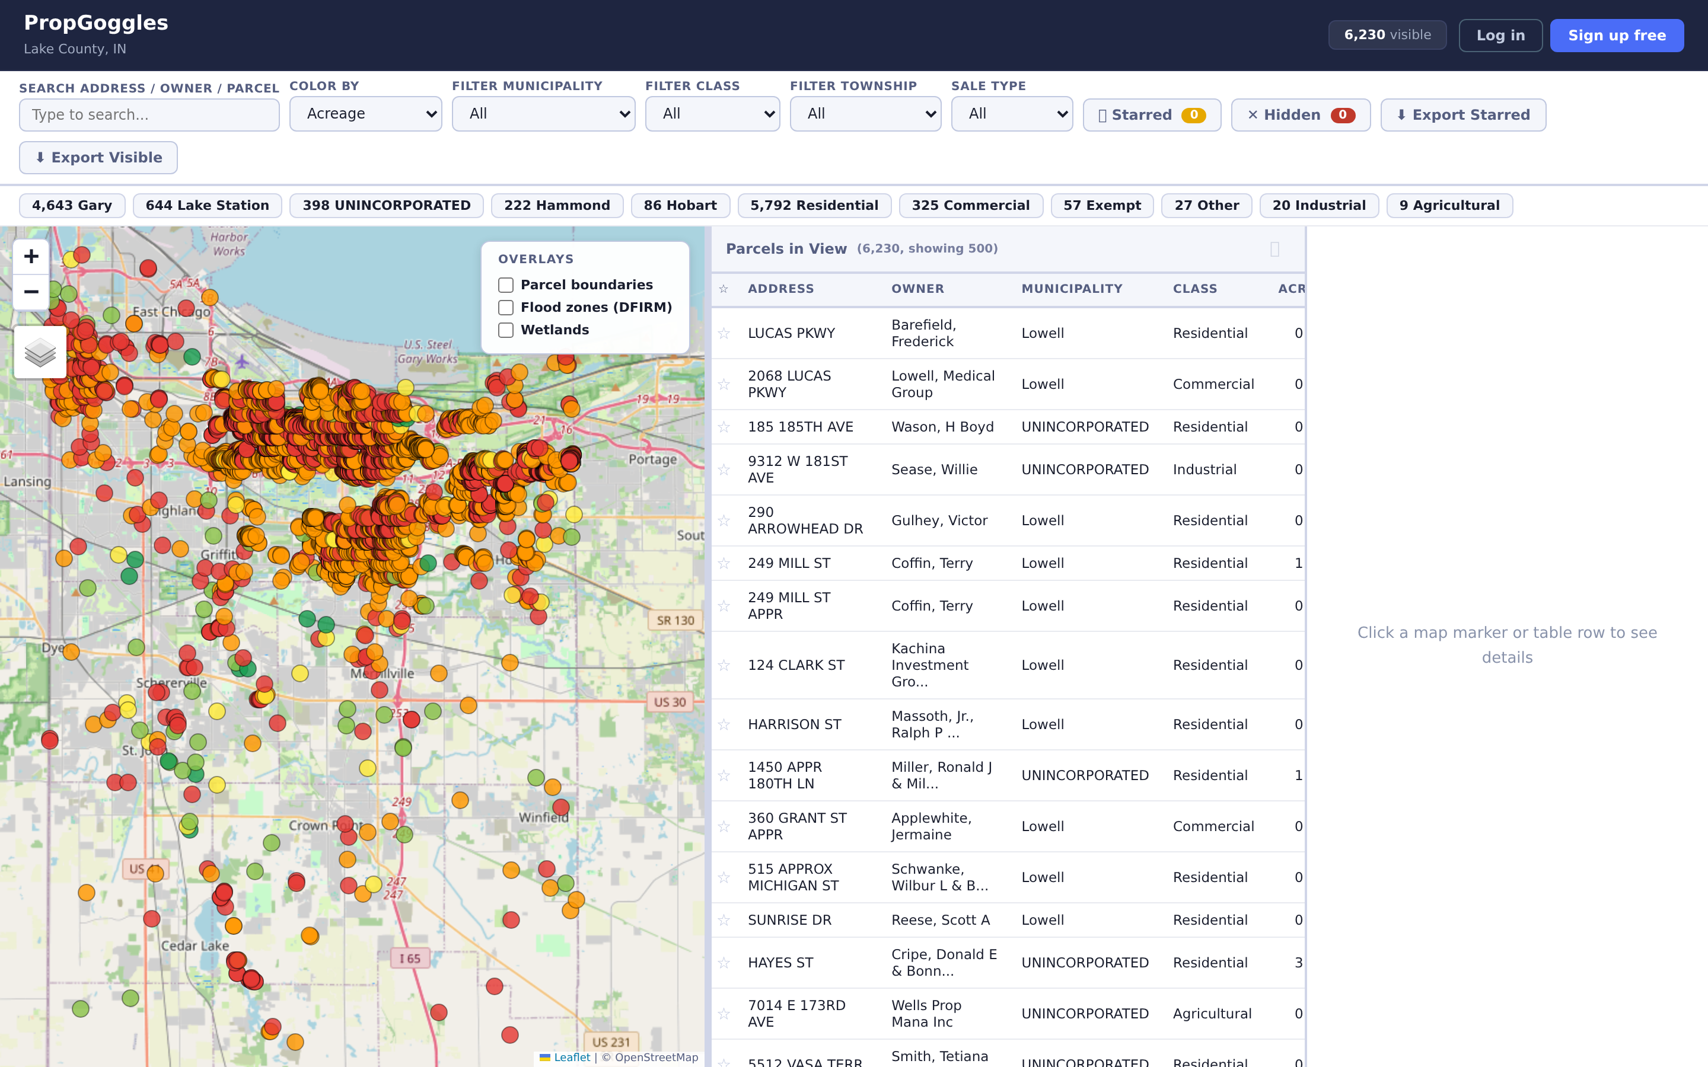Star the 249 MILL ST APPR row
The height and width of the screenshot is (1067, 1708).
[x=724, y=605]
